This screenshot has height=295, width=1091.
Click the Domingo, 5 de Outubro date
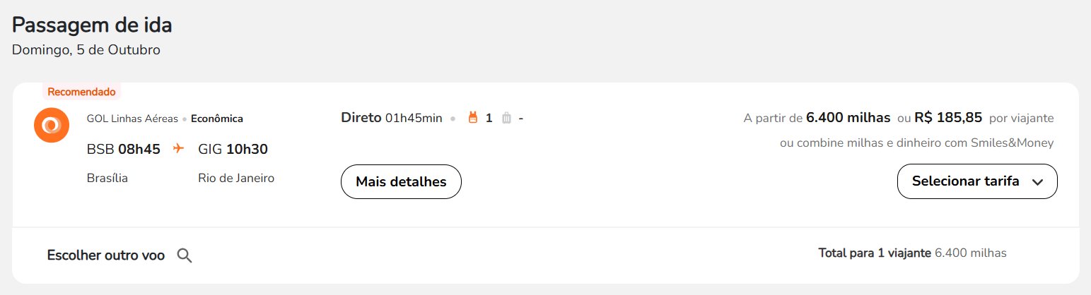86,50
